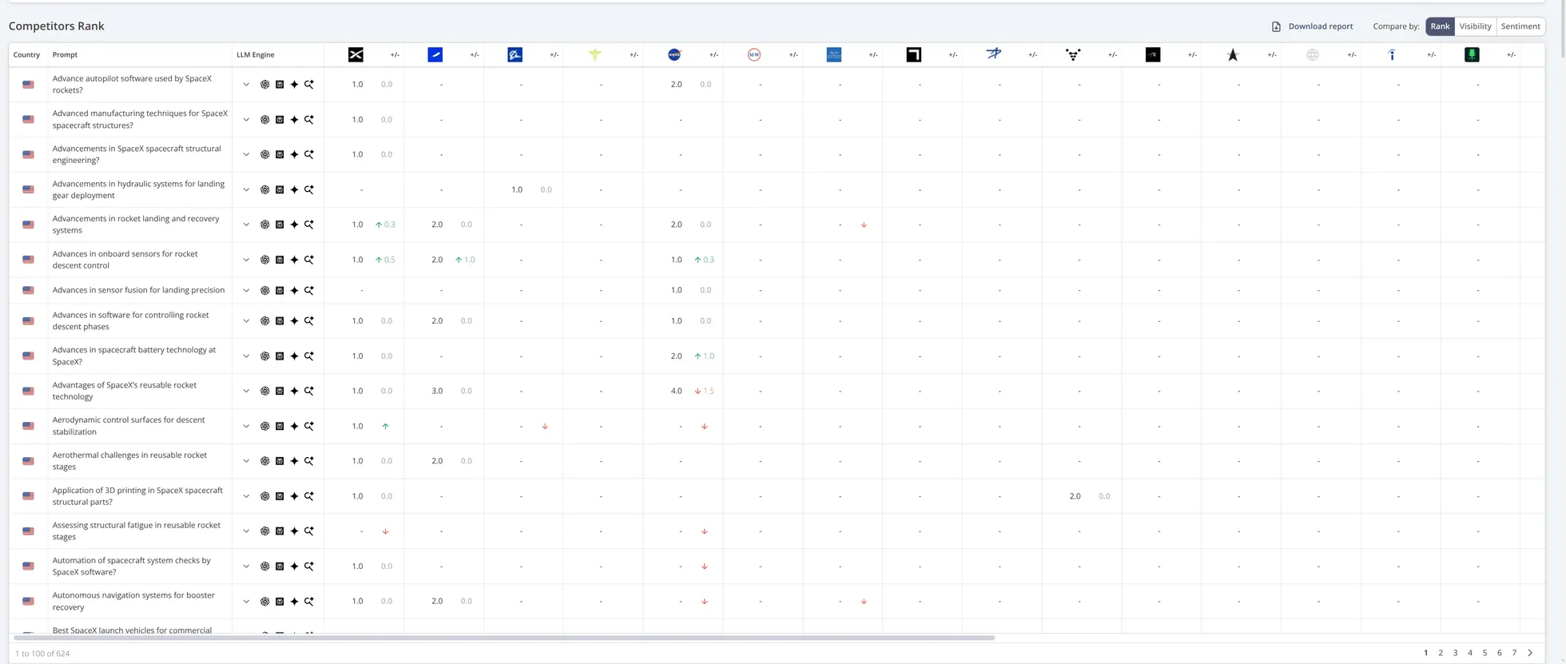Go to page 3 of results
Screen dimensions: 1566x664
point(1455,653)
